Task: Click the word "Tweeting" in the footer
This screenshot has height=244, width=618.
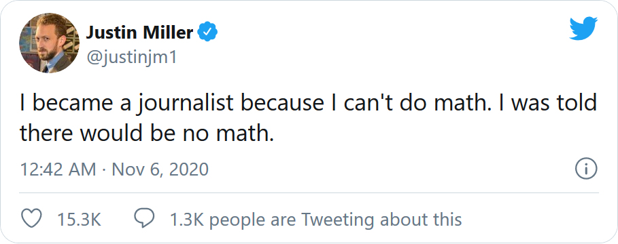Action: [338, 219]
